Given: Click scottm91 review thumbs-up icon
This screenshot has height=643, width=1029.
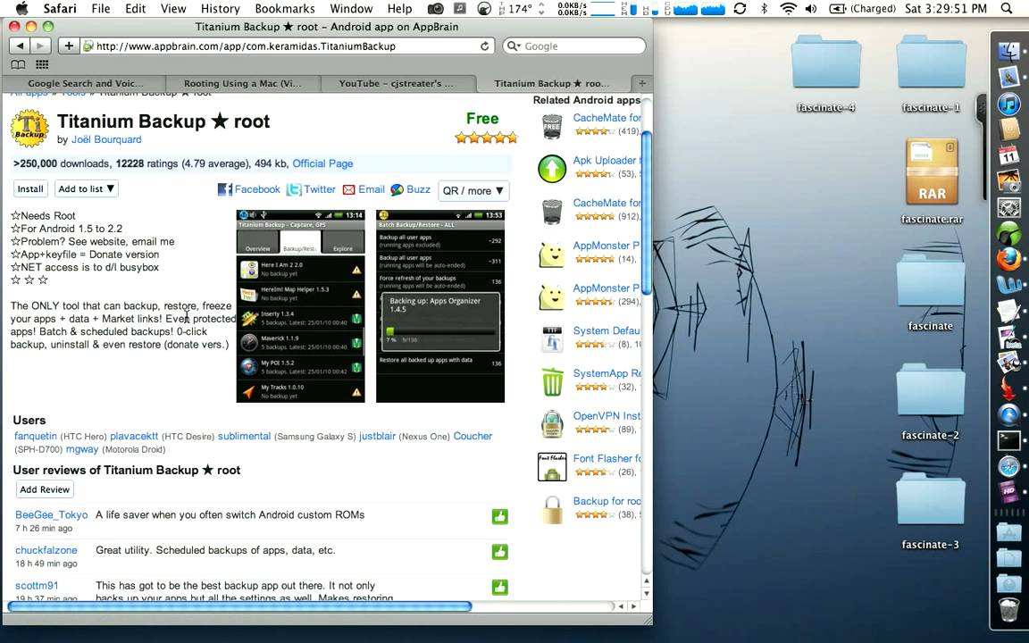Looking at the screenshot, I should pyautogui.click(x=500, y=588).
